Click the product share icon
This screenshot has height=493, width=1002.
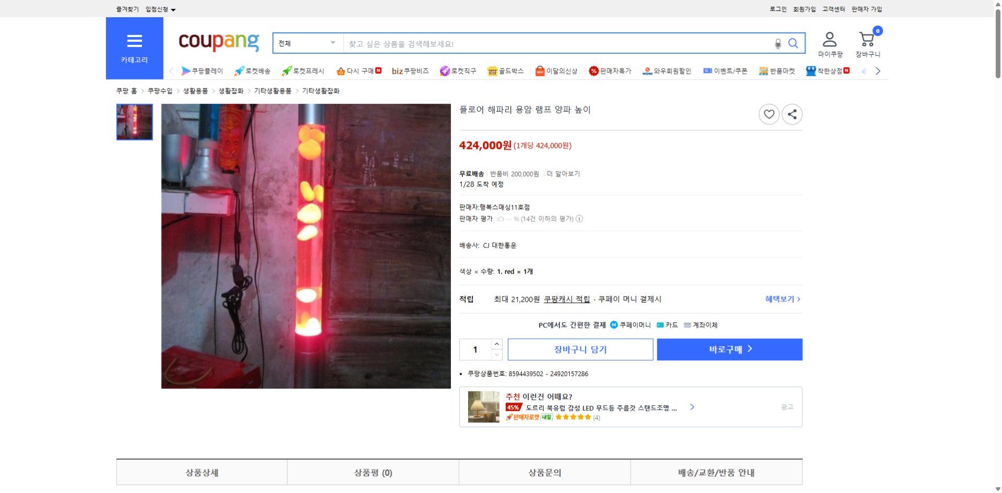[x=792, y=114]
